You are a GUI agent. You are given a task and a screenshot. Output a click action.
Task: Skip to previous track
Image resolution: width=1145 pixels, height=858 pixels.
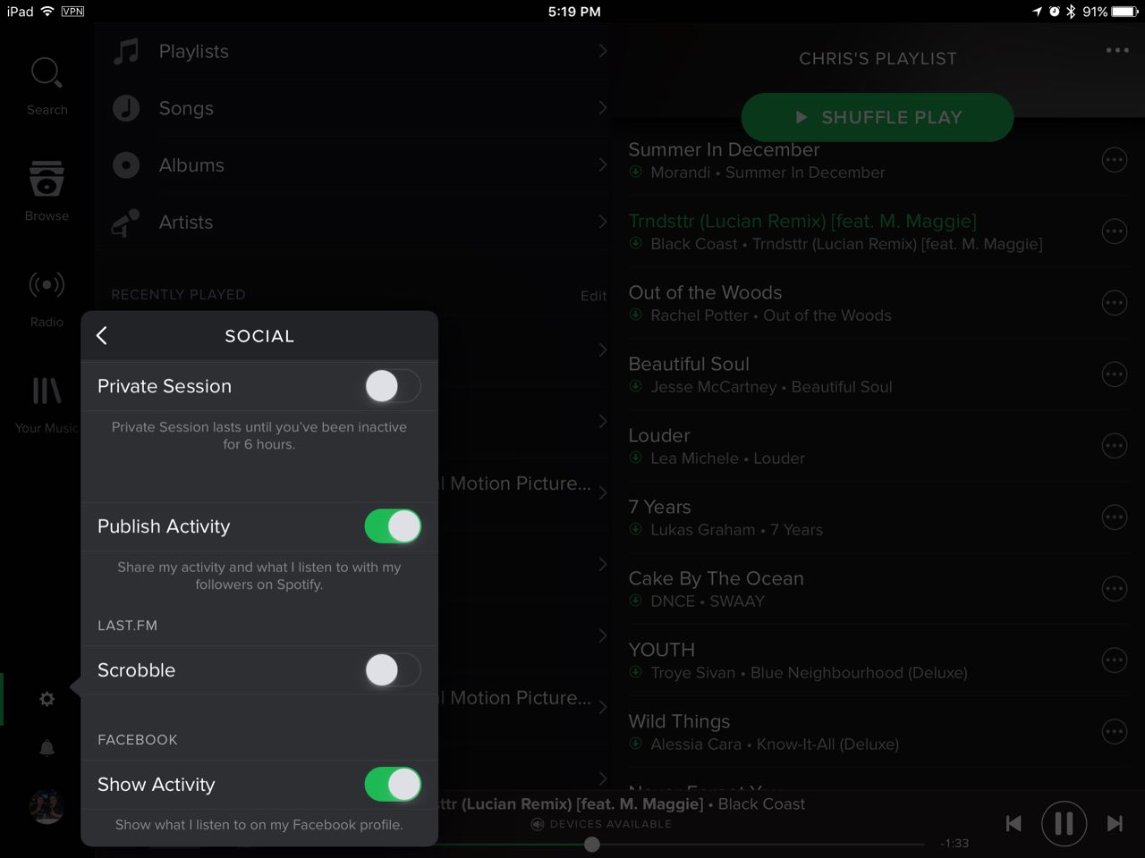click(1014, 823)
